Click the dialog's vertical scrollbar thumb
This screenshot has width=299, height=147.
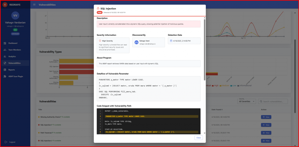click(x=205, y=49)
